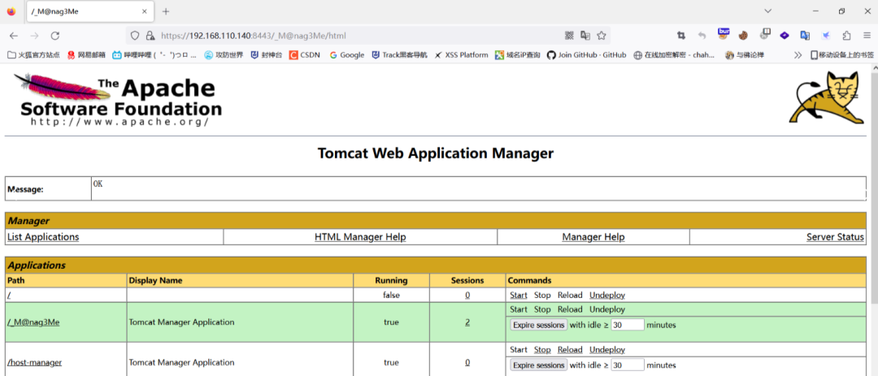Image resolution: width=878 pixels, height=376 pixels.
Task: Open the HTML Manager Help link
Action: click(360, 237)
